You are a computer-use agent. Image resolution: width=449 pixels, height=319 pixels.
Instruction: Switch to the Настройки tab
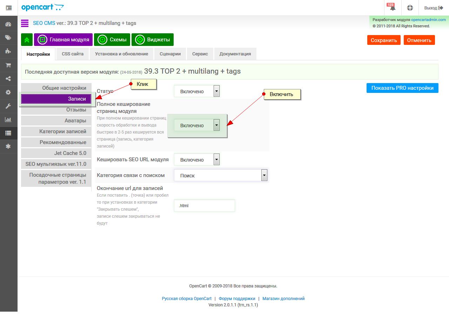pyautogui.click(x=38, y=54)
